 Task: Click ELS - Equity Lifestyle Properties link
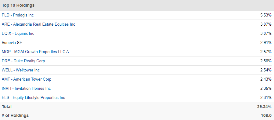tap(33, 97)
